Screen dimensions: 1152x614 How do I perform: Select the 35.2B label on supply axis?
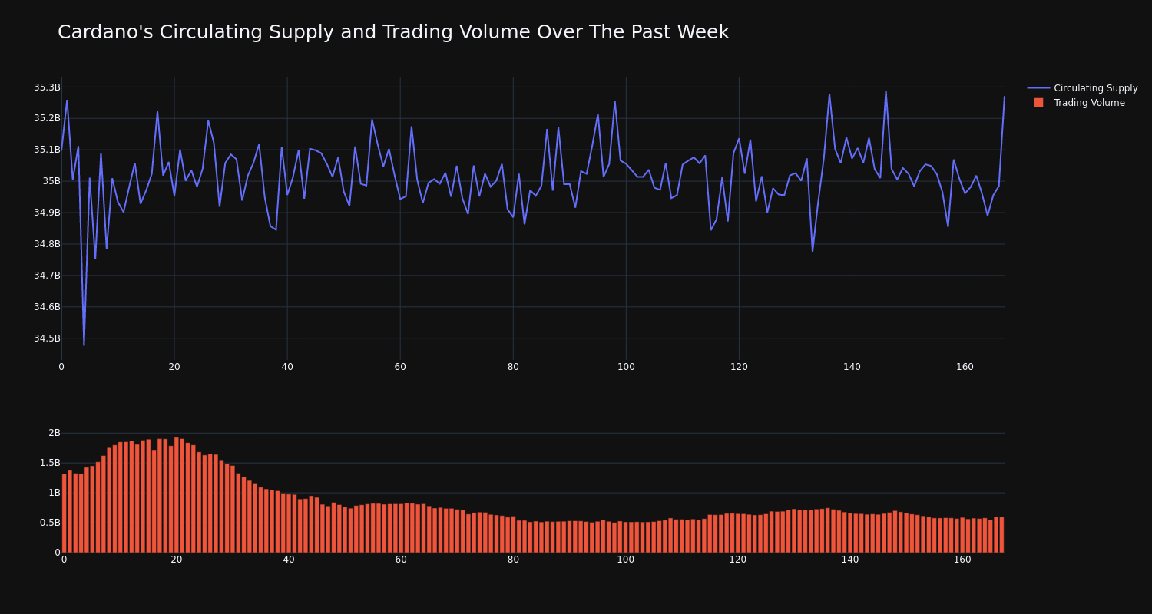click(47, 118)
